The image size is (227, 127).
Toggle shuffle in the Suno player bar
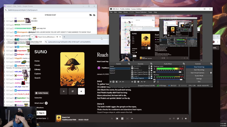pyautogui.click(x=112, y=119)
